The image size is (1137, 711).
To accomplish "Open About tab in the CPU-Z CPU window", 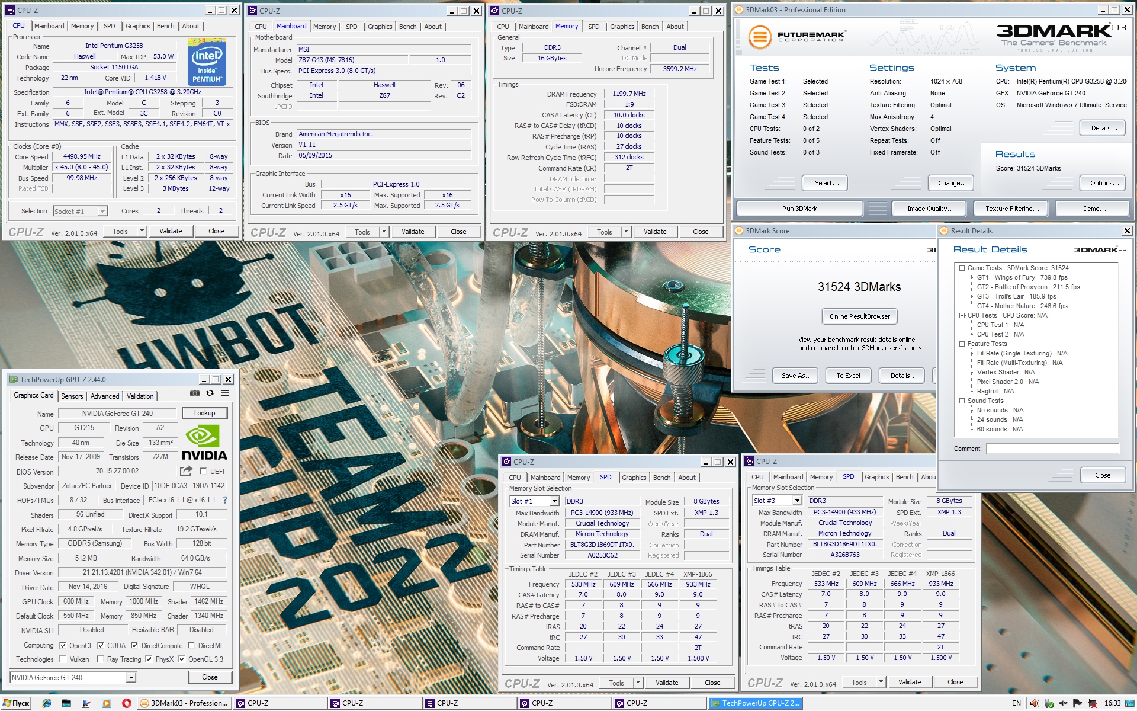I will tap(191, 26).
